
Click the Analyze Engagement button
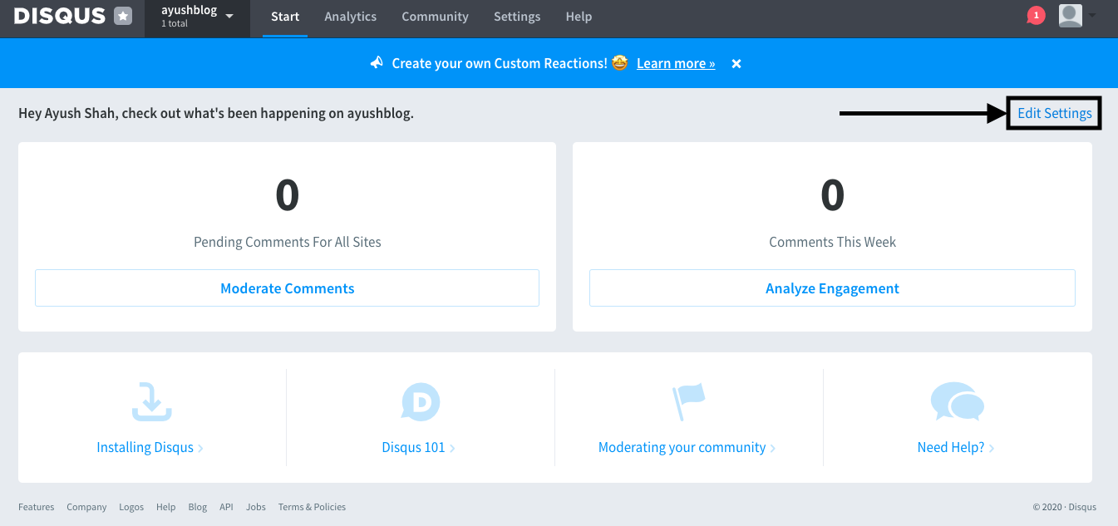(832, 288)
